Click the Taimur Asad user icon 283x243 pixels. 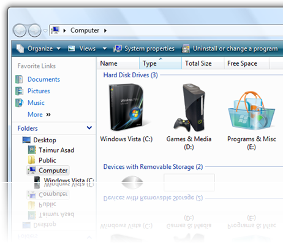32,150
